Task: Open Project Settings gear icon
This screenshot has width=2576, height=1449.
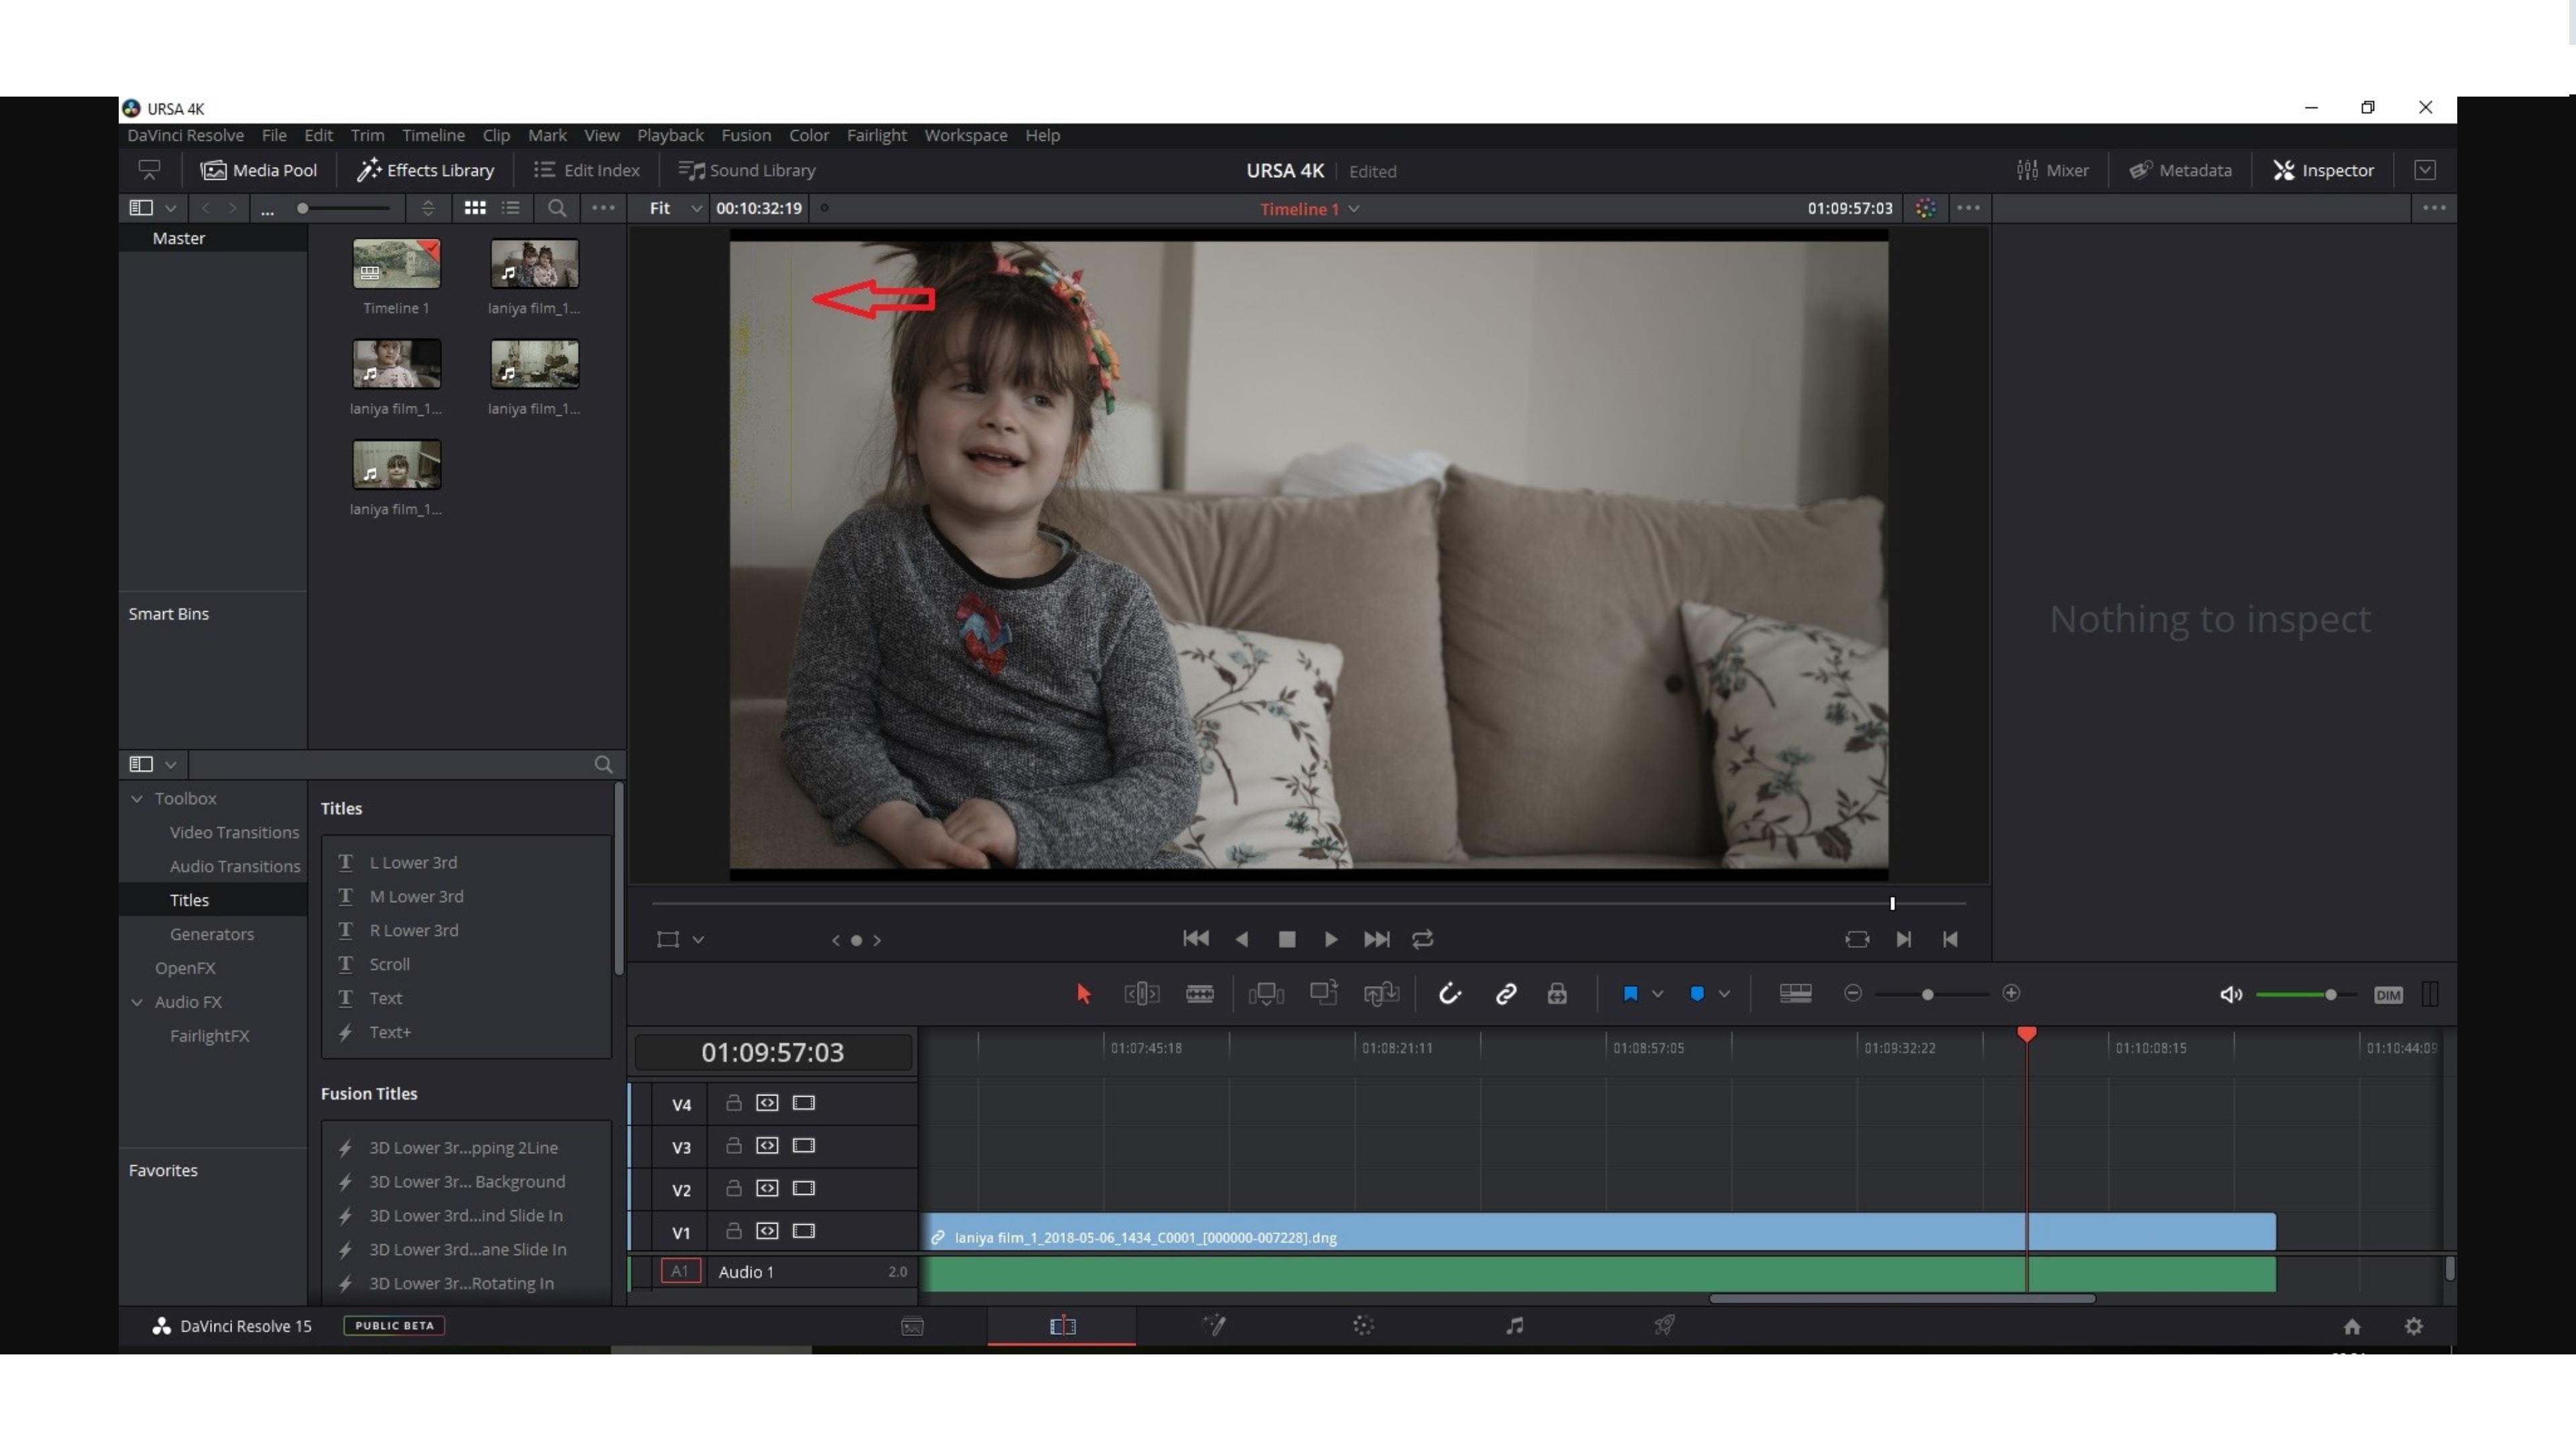Action: click(2413, 1327)
